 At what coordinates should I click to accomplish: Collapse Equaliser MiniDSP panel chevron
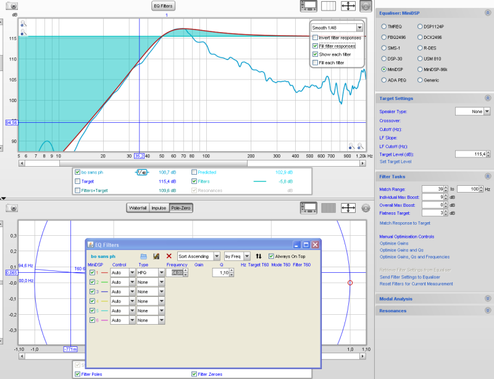coord(488,13)
